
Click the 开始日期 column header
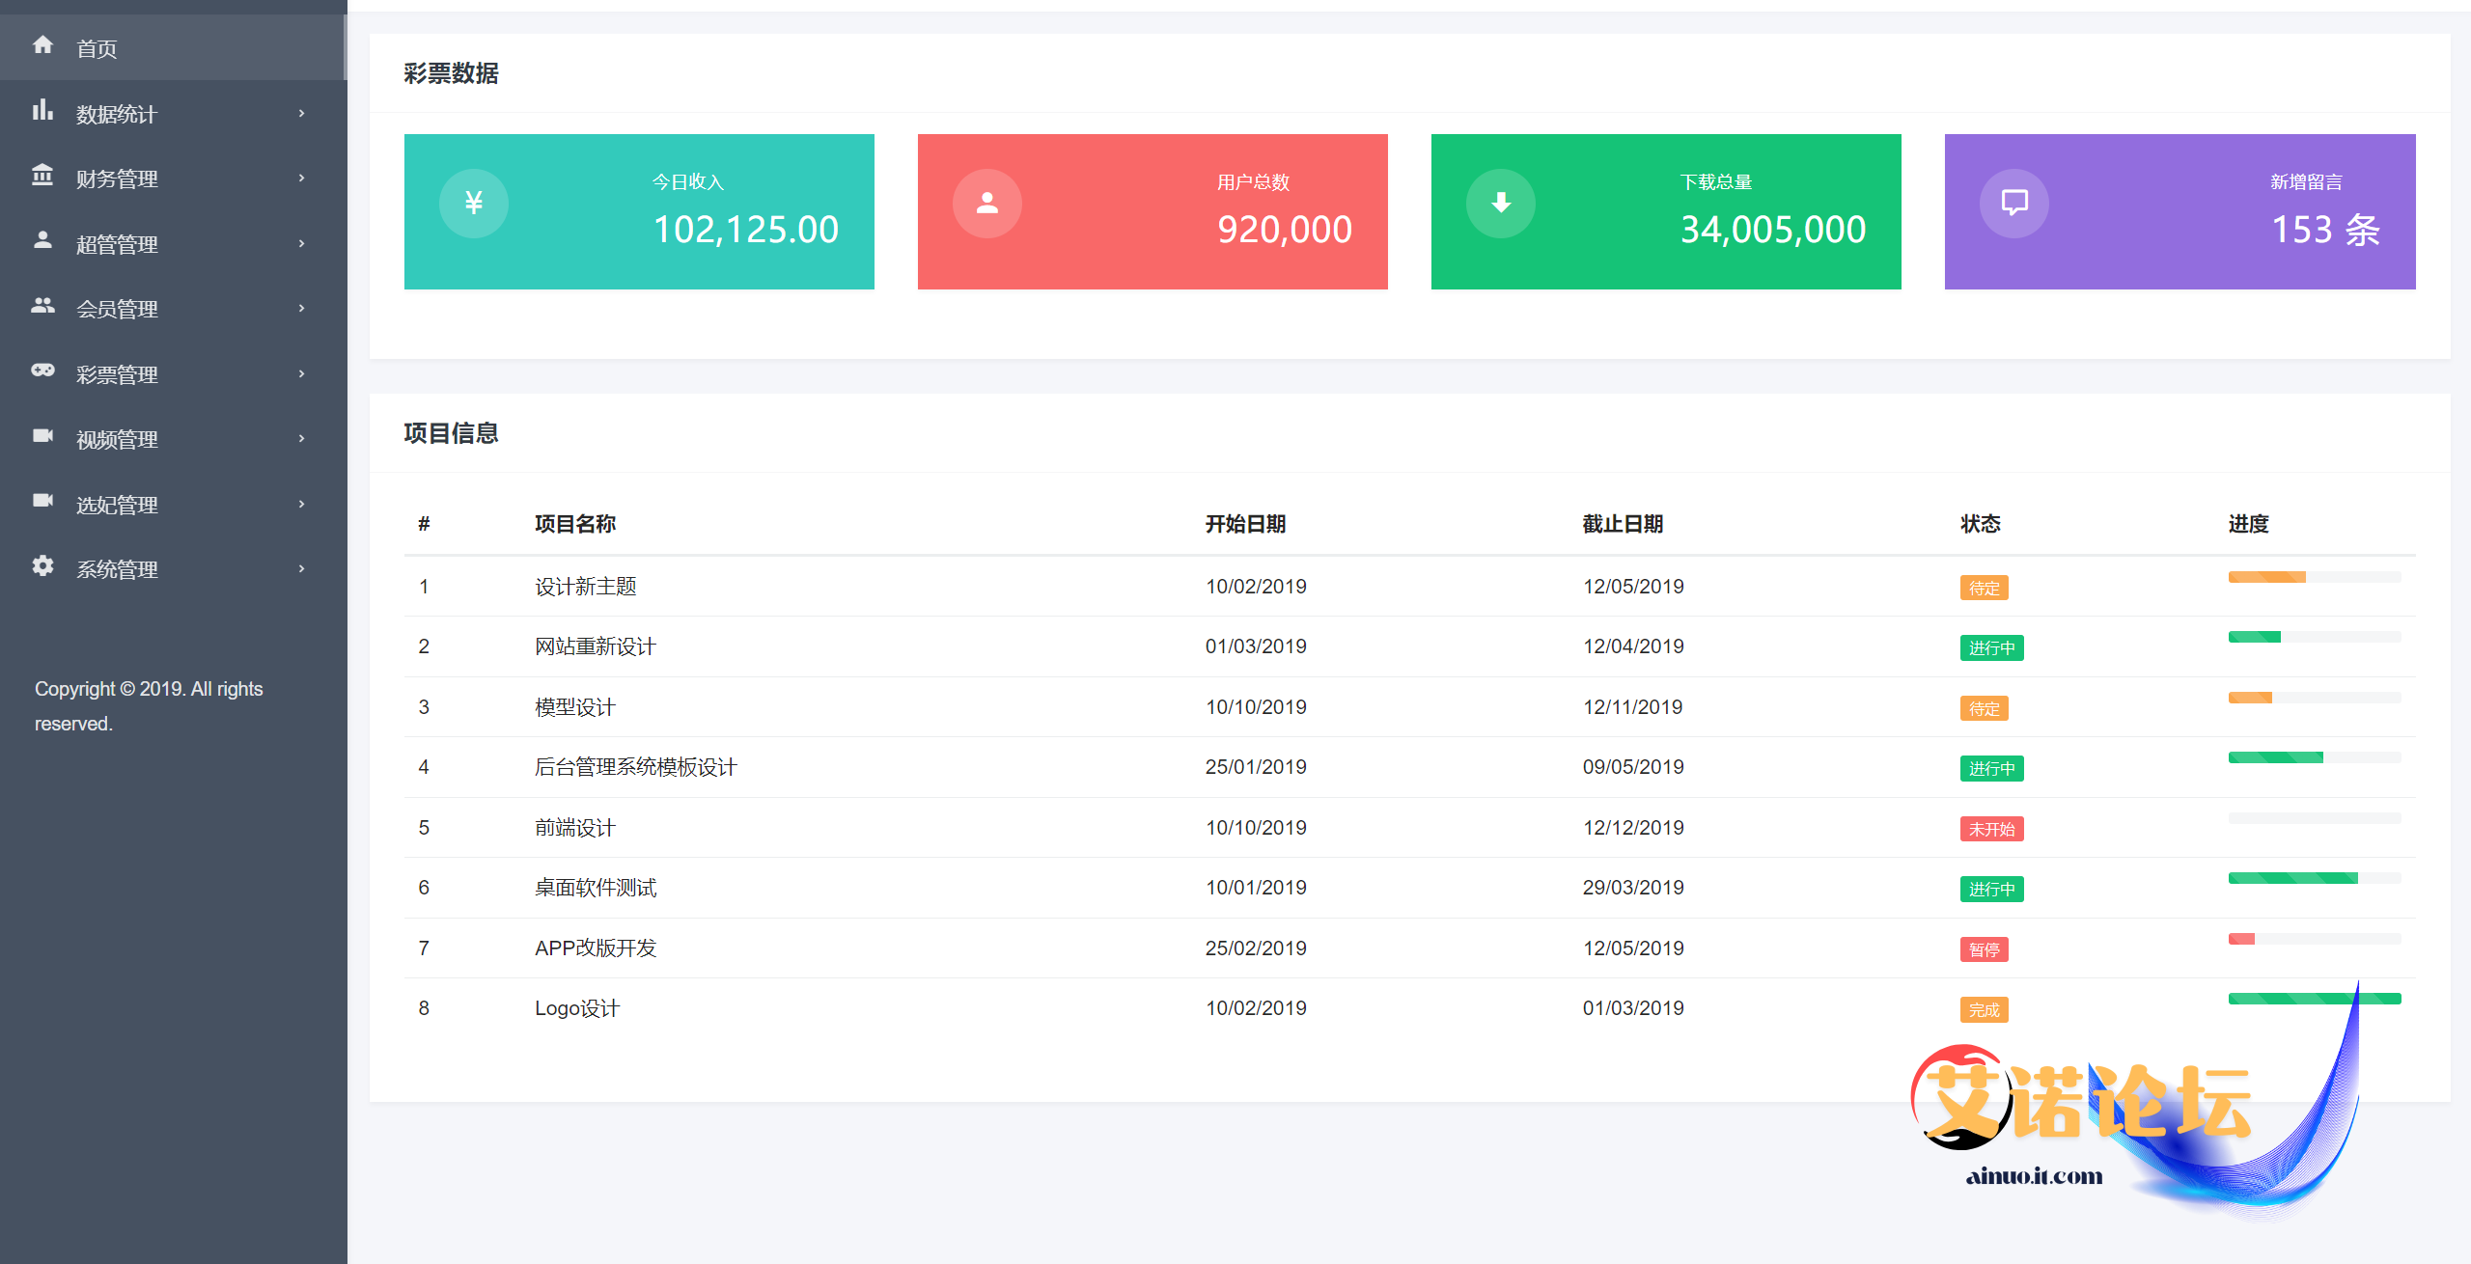click(1245, 524)
